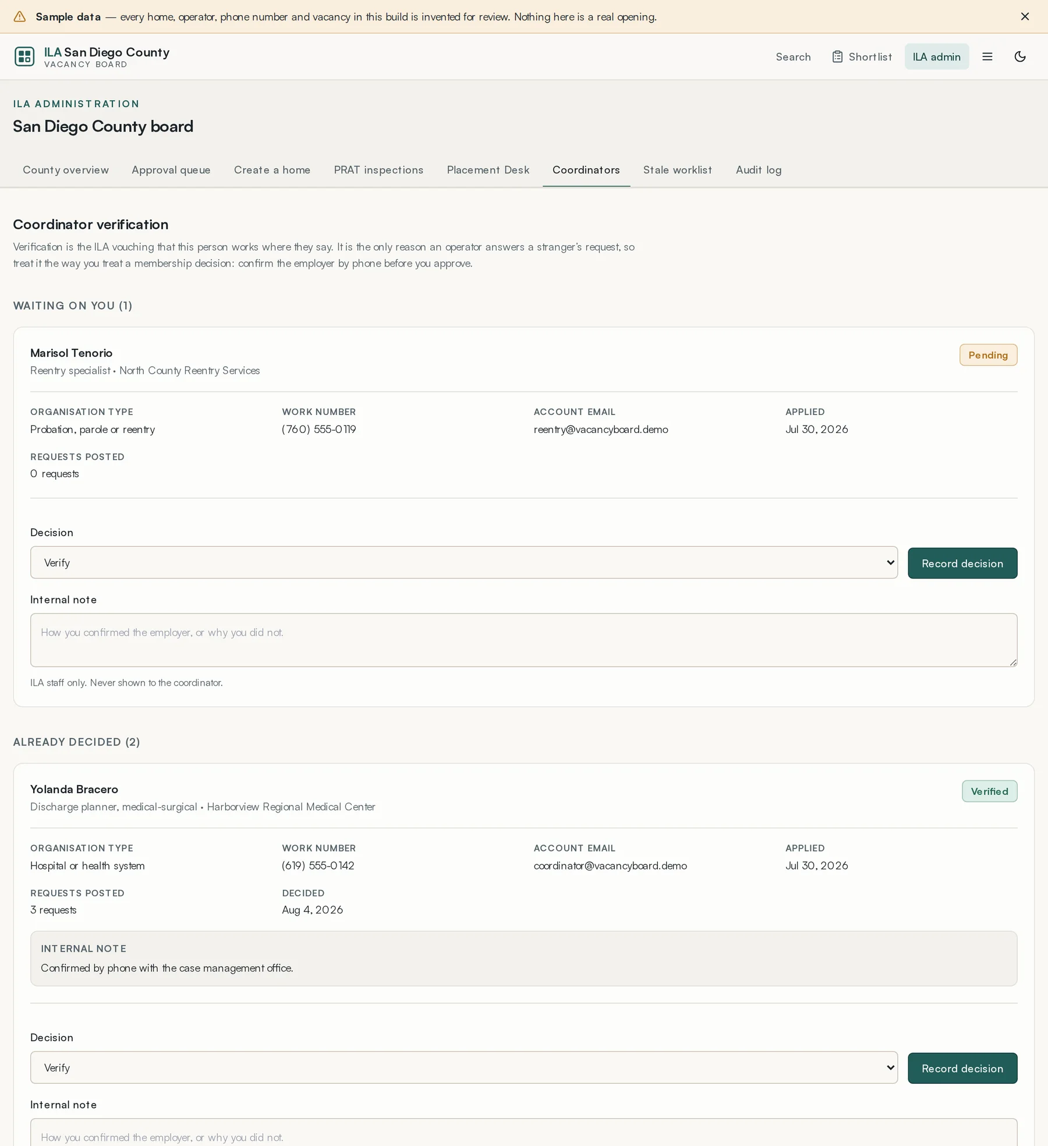Select the Coordinators tab
Viewport: 1048px width, 1146px height.
click(586, 170)
